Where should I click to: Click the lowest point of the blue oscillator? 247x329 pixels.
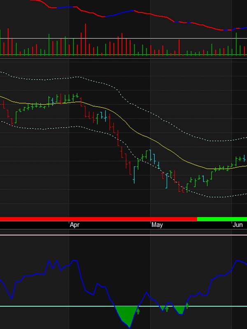[x=130, y=328]
